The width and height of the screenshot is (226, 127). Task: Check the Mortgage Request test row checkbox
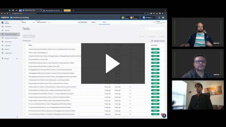pyautogui.click(x=25, y=56)
